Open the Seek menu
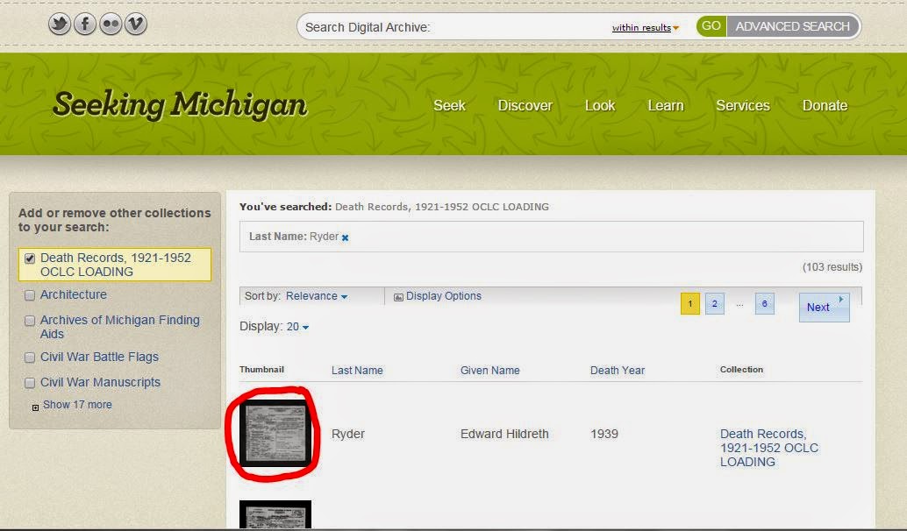 (449, 106)
